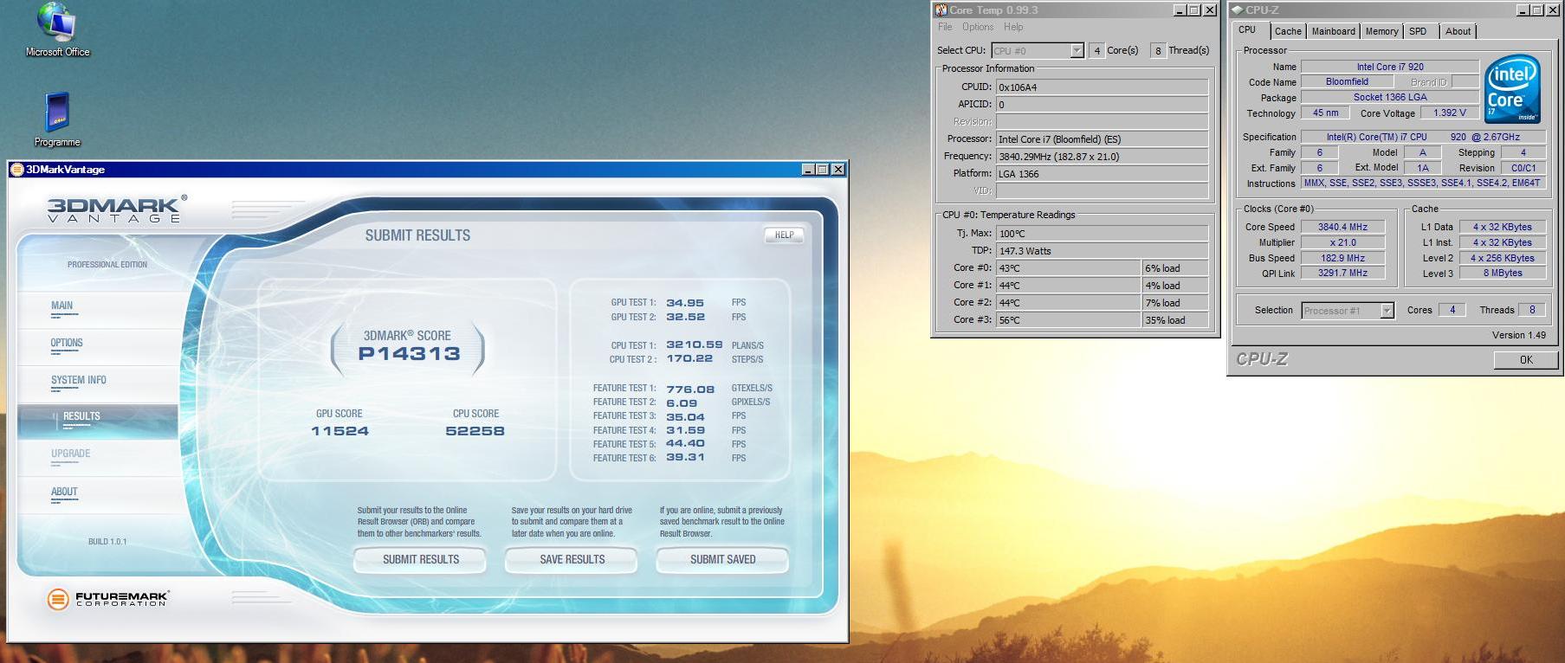Click the Threads value 8 in CPU-Z
1565x663 pixels.
(1532, 310)
